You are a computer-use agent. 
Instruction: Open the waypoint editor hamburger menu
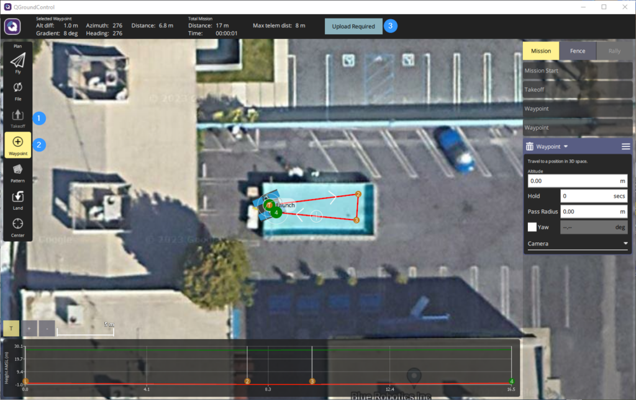[x=625, y=146]
